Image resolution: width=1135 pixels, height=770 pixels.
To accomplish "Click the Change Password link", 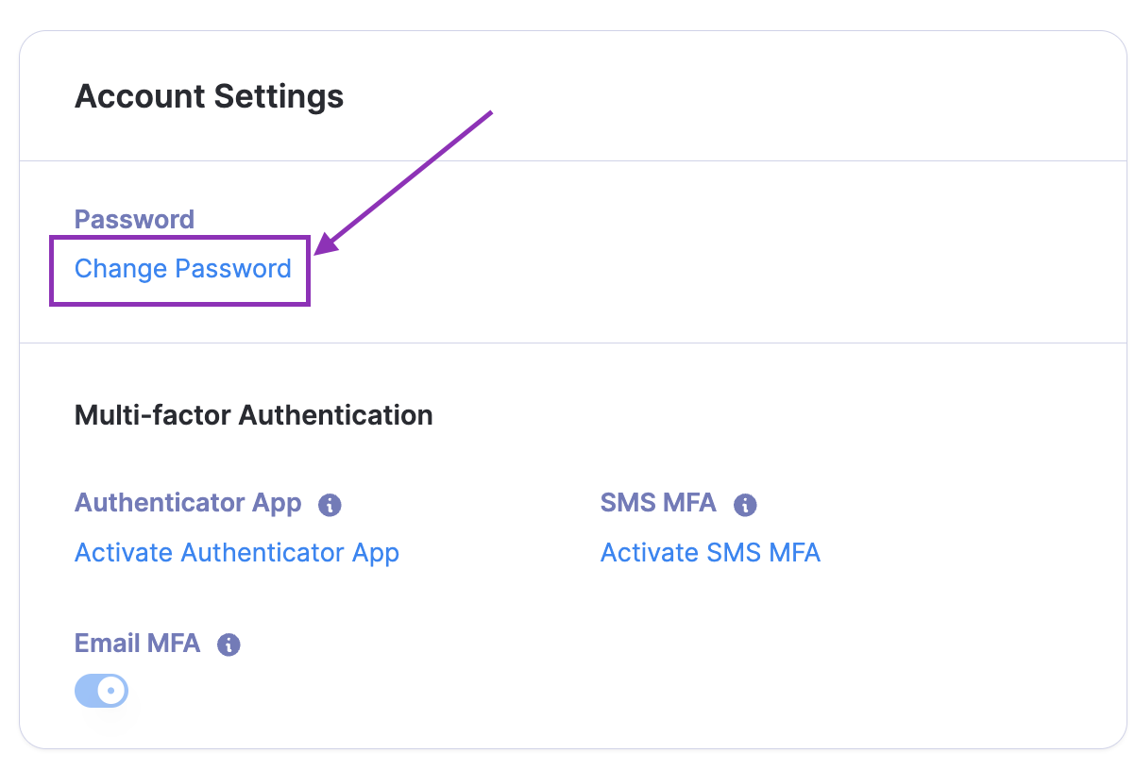I will click(182, 269).
